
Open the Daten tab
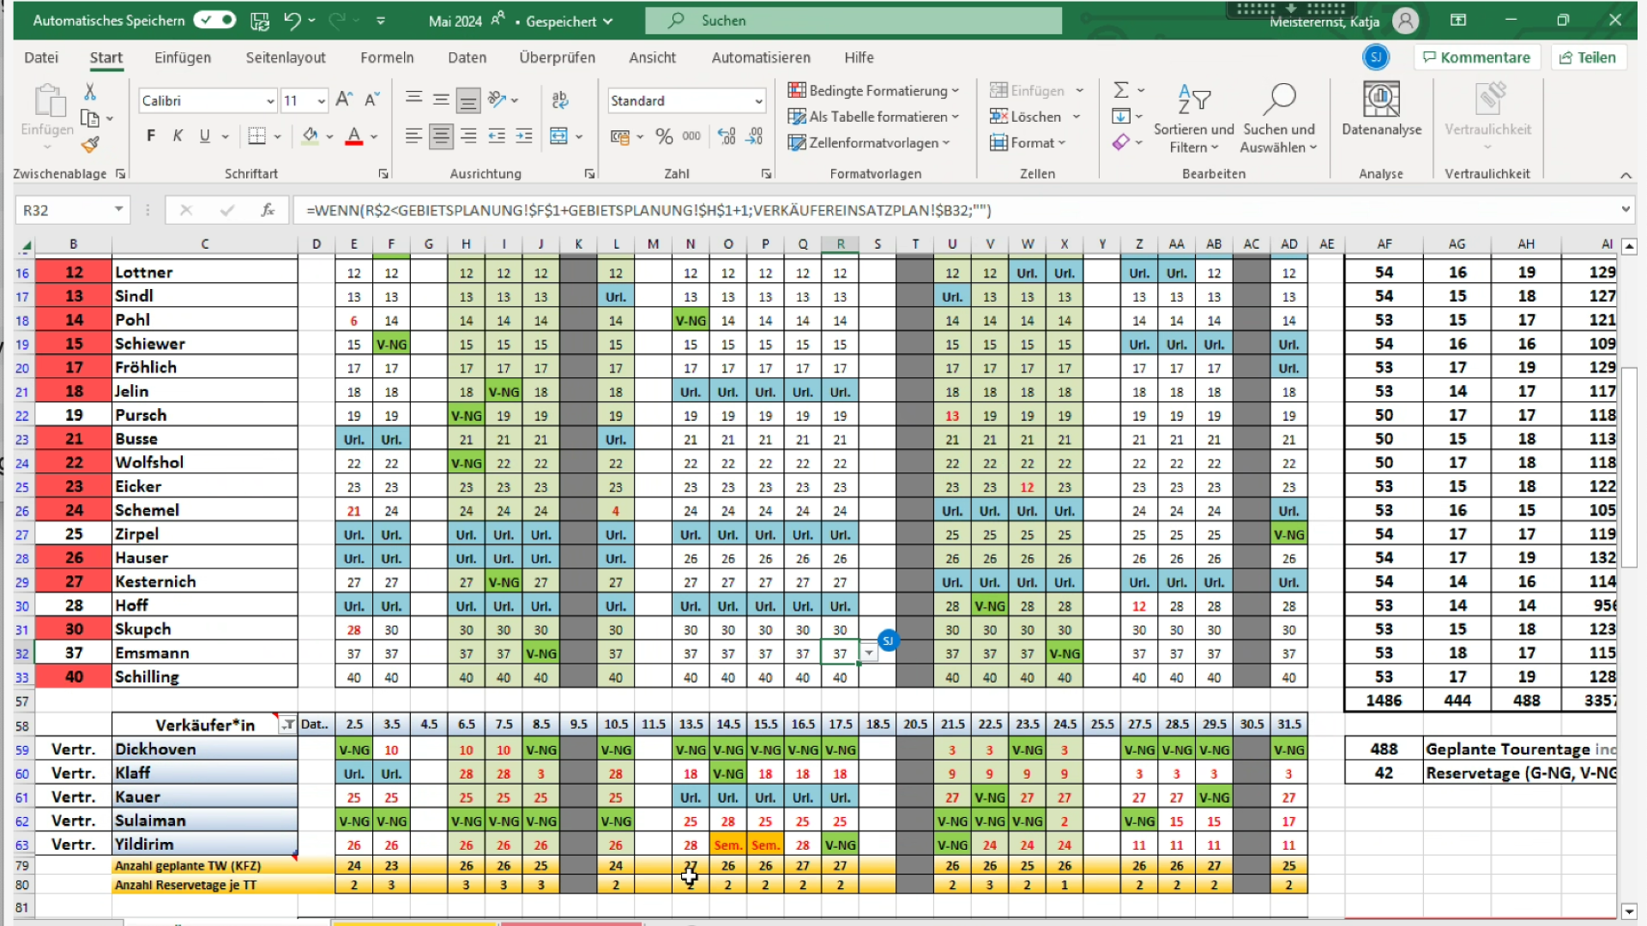(467, 57)
